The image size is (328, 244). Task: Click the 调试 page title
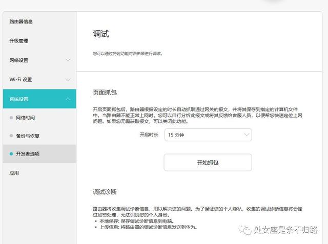101,34
